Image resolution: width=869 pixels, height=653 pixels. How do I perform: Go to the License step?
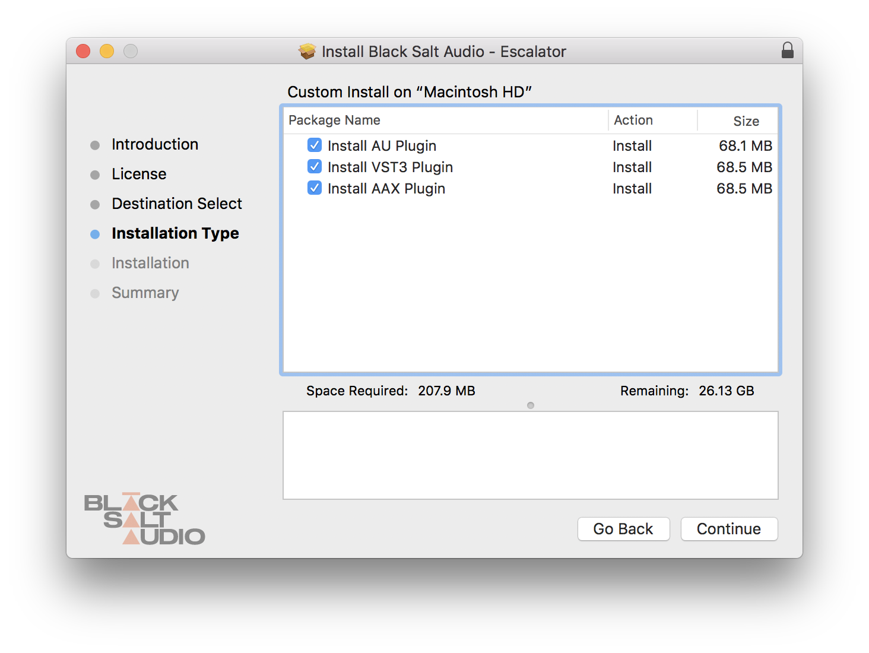(x=139, y=174)
